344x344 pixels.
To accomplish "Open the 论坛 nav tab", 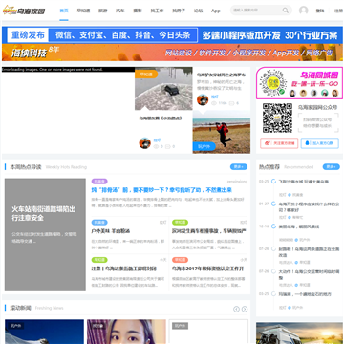I will 198,11.
